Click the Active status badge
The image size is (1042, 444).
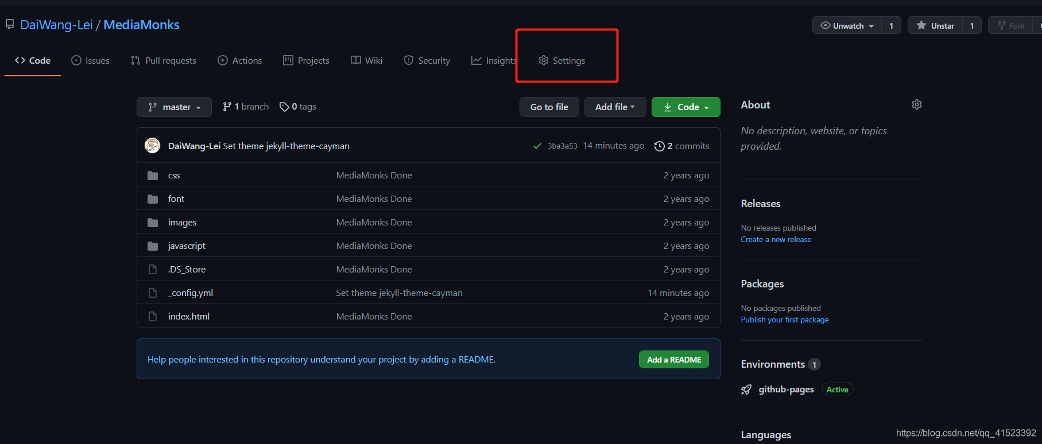pyautogui.click(x=838, y=390)
